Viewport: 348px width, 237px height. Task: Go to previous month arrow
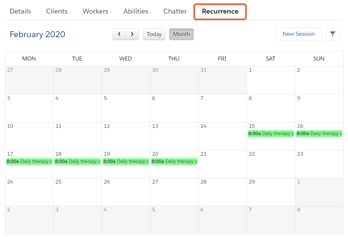(119, 34)
